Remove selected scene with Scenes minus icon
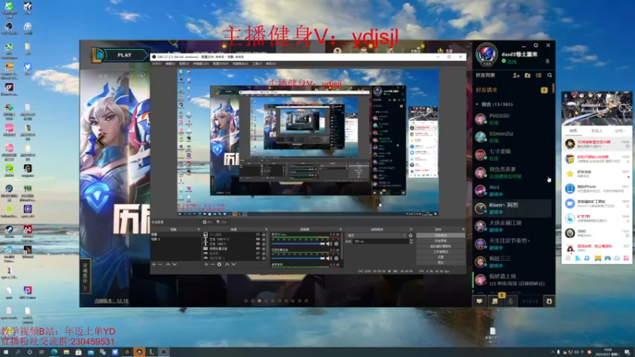 160,264
